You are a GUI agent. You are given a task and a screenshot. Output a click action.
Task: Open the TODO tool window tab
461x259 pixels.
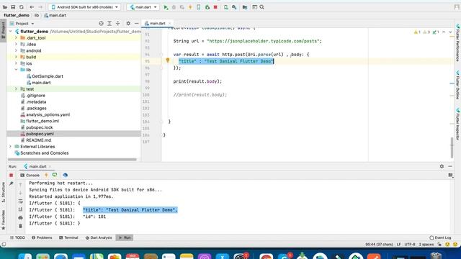tap(17, 237)
